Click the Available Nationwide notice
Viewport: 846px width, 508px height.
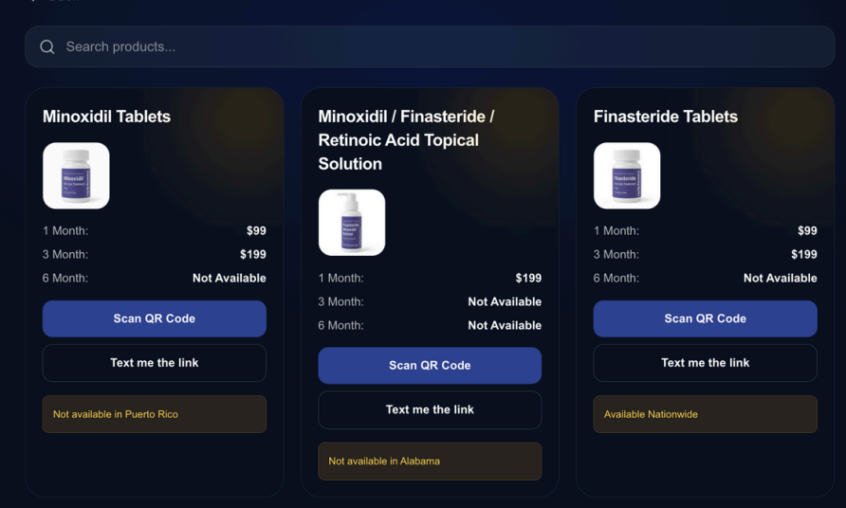705,414
